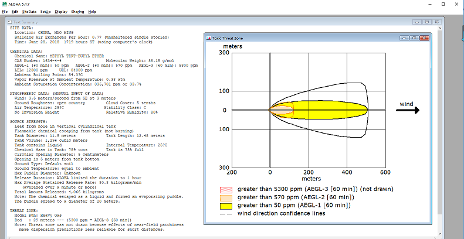Click 'Wind: 3.5 meters/second from SE' line

pos(65,98)
